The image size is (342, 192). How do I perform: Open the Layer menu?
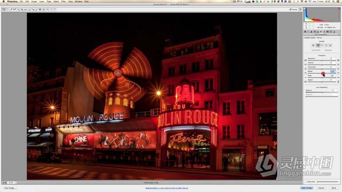(x=42, y=1)
